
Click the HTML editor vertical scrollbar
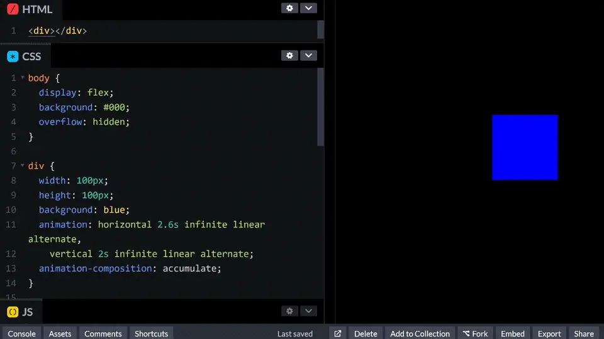point(320,30)
